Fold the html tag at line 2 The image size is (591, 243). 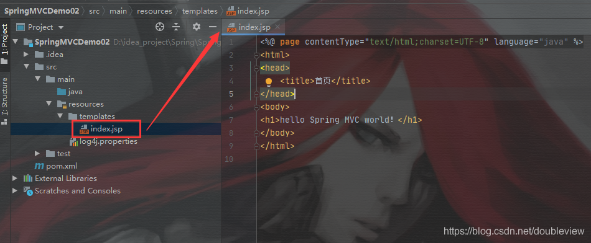(x=256, y=55)
